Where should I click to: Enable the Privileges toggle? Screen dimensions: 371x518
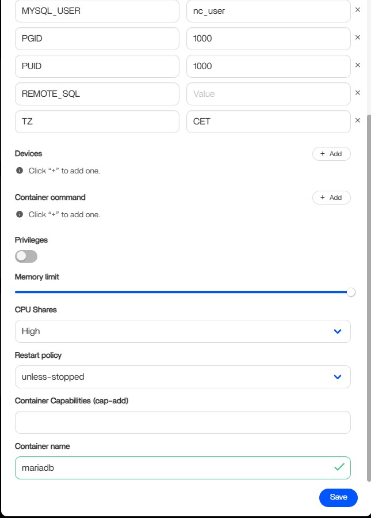[x=26, y=256]
